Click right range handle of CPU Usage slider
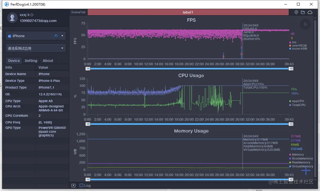This screenshot has height=191, width=320. pos(291,124)
